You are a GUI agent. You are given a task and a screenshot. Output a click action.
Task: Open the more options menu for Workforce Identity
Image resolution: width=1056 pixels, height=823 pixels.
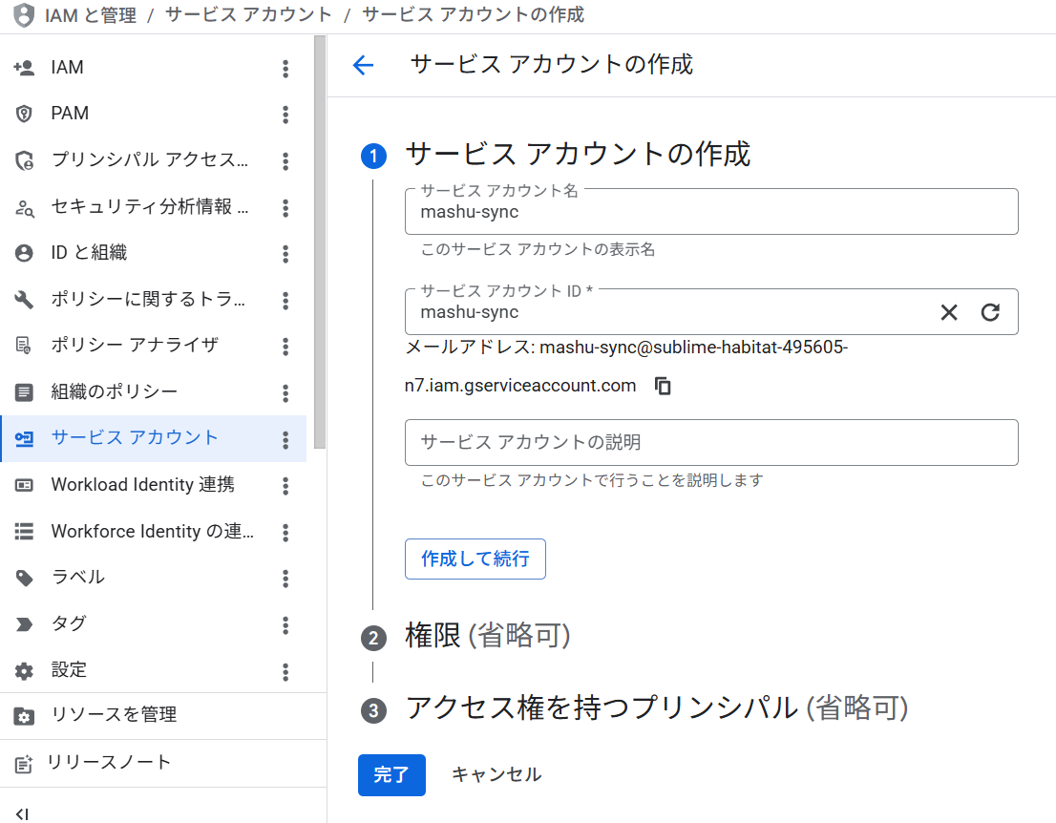pyautogui.click(x=285, y=533)
